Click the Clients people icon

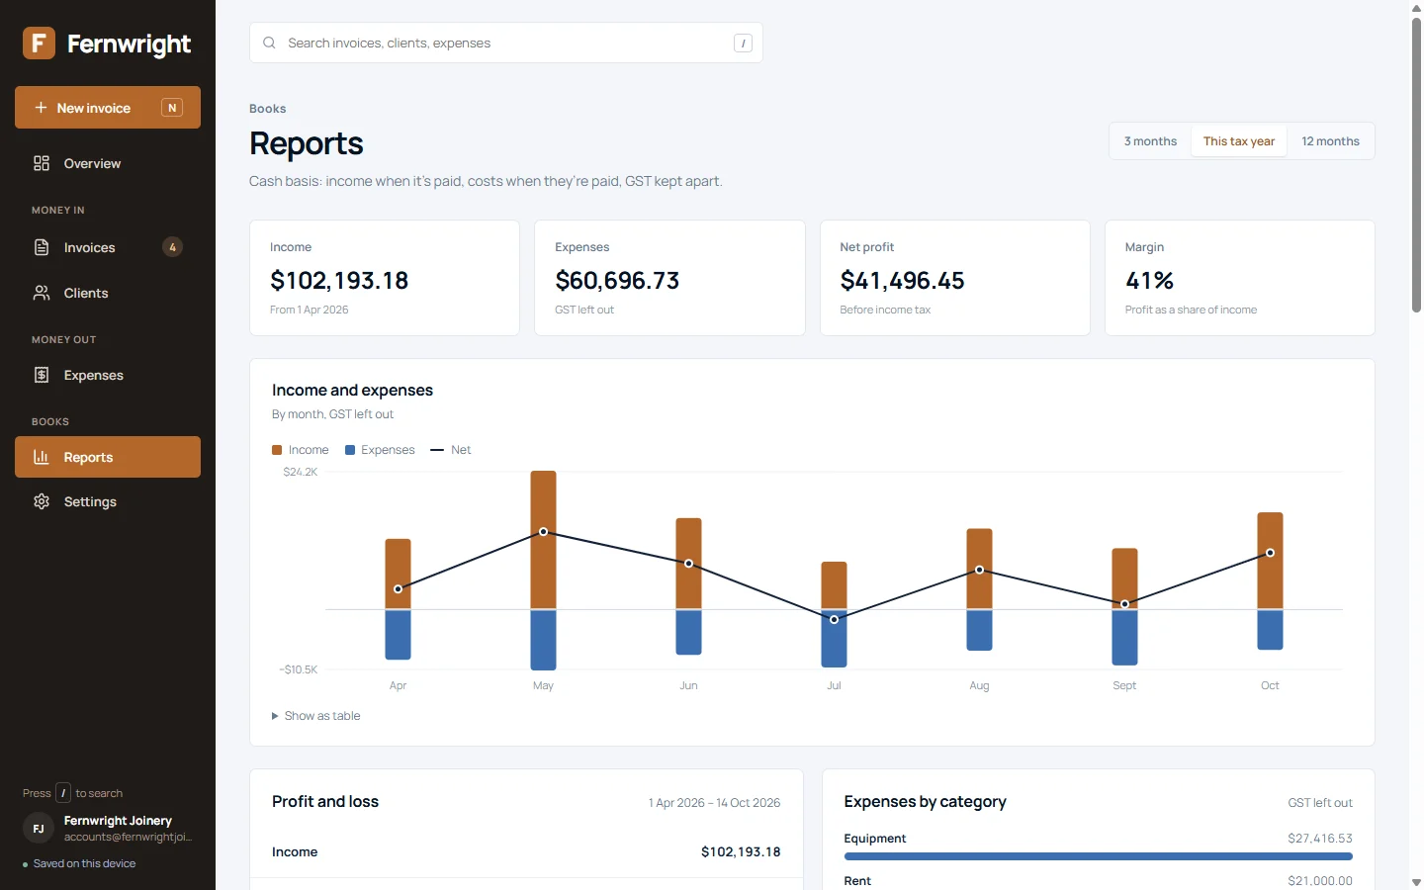click(x=42, y=293)
